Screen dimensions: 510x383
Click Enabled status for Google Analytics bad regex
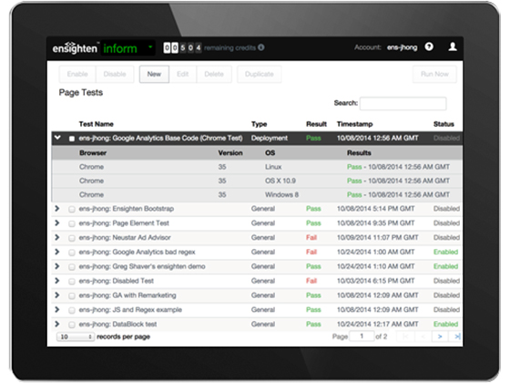point(445,252)
